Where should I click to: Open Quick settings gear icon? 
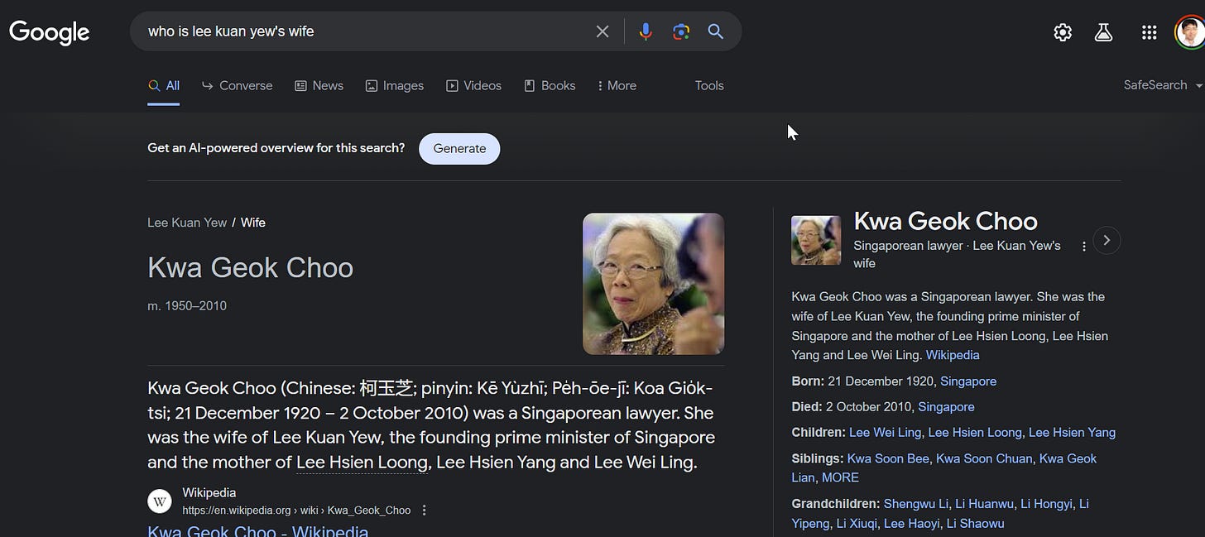1063,32
